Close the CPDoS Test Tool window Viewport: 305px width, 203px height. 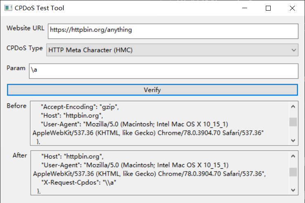(x=292, y=8)
